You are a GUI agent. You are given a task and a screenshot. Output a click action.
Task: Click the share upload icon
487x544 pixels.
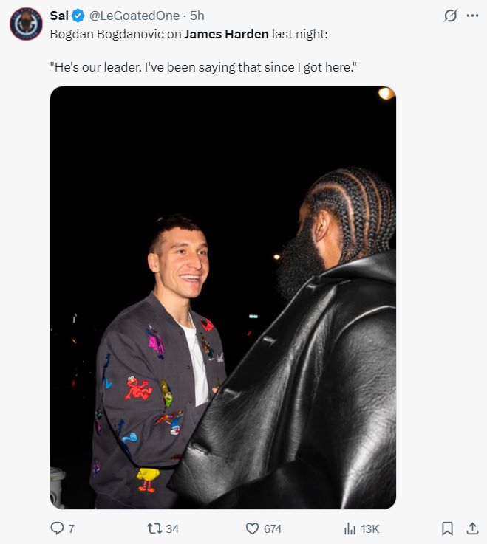[x=472, y=528]
